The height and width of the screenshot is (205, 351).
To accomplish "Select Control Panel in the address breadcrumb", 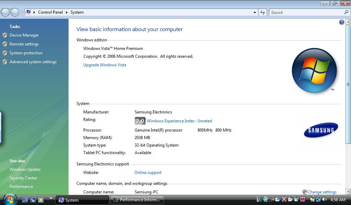I will 50,12.
